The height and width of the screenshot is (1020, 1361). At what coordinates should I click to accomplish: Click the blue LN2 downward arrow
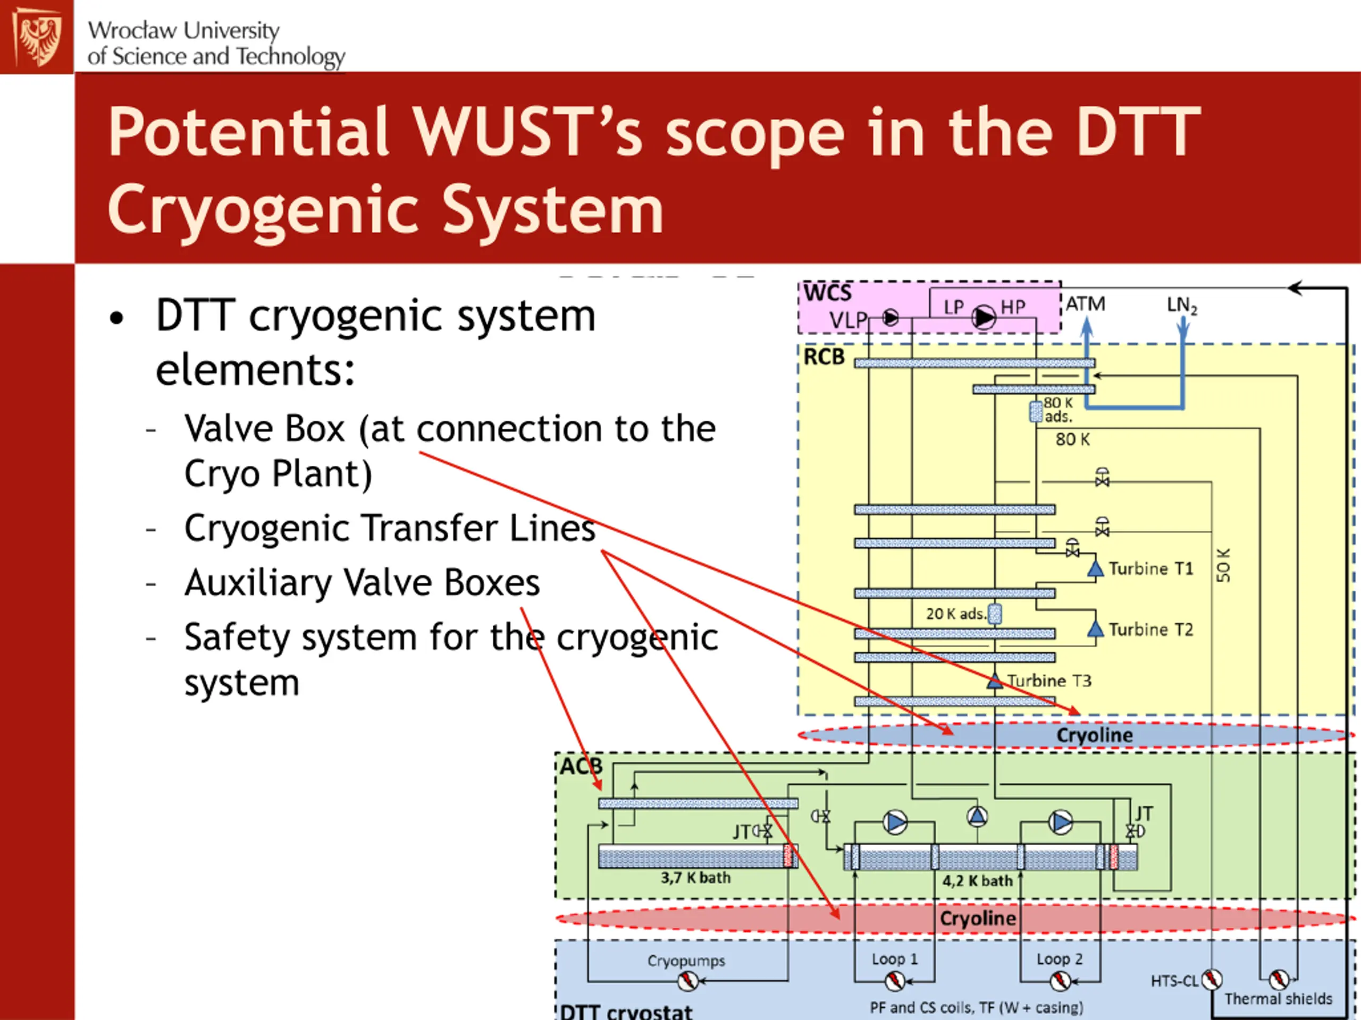[1182, 363]
